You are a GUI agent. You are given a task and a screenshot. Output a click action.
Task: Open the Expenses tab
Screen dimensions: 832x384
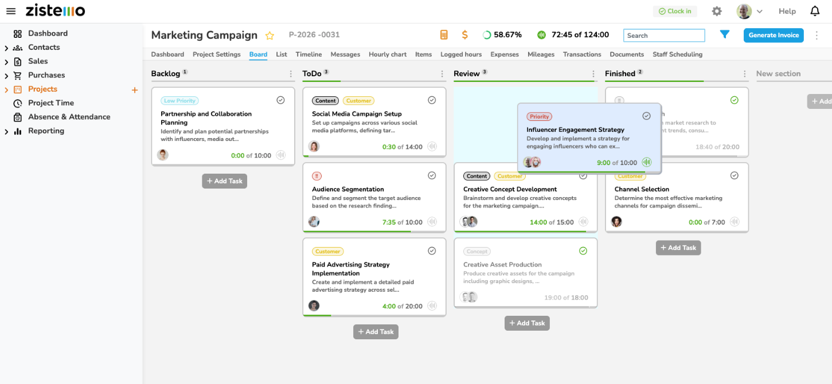point(504,54)
